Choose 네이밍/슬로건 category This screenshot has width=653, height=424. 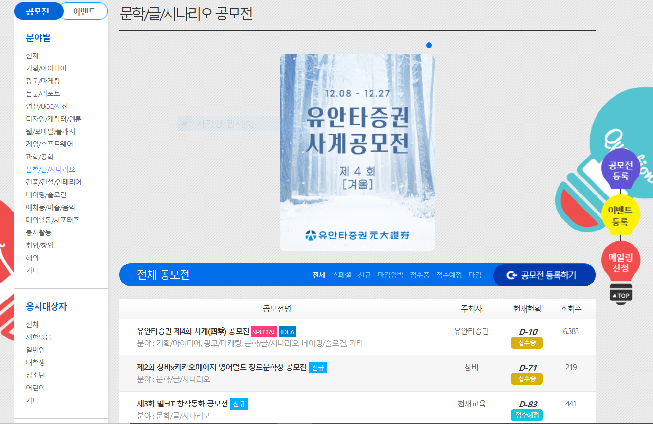click(x=46, y=194)
